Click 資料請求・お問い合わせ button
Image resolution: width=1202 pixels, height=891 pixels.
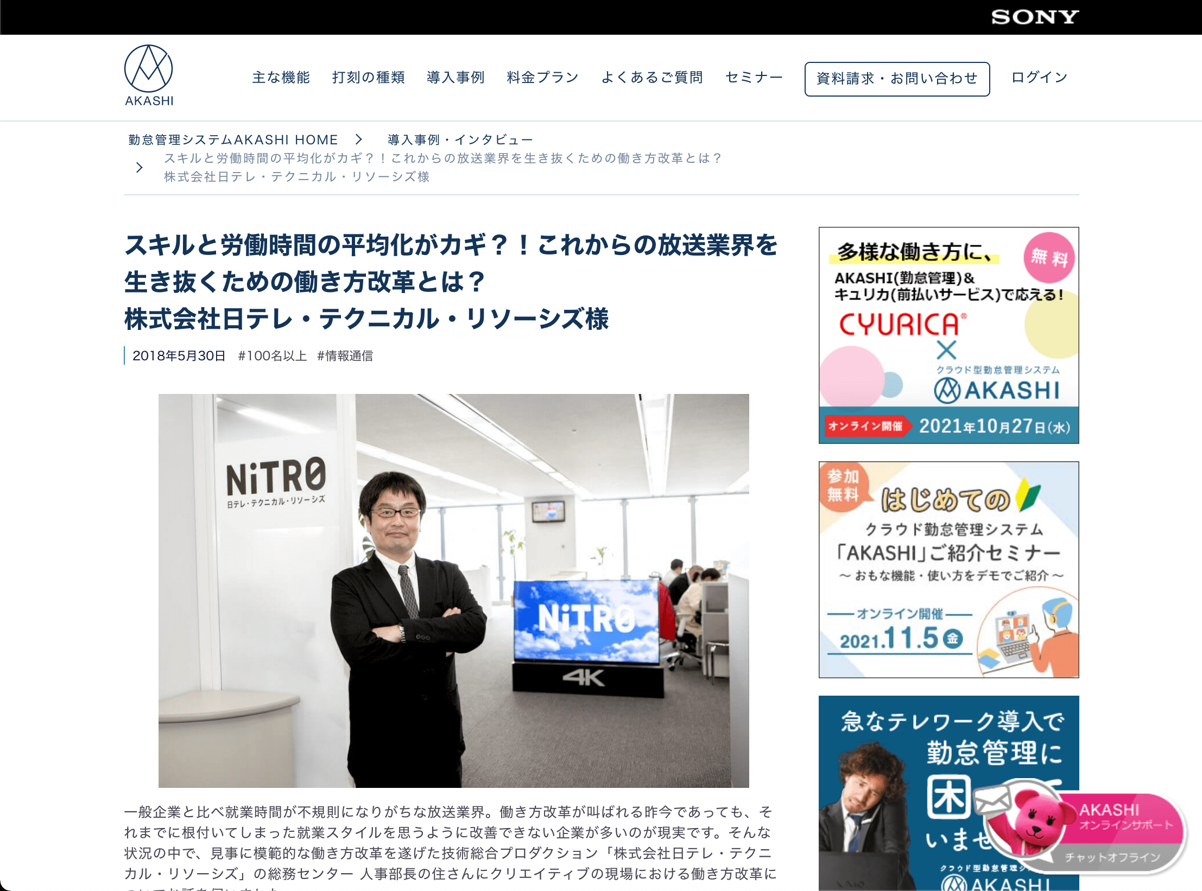tap(897, 79)
